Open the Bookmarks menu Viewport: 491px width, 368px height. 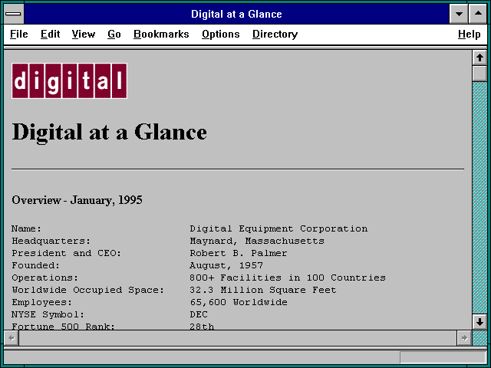(161, 34)
